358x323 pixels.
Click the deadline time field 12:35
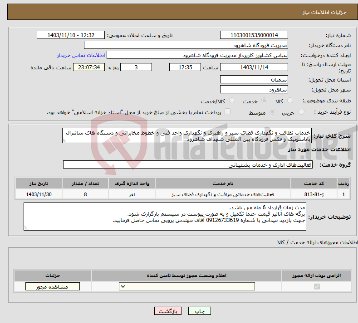185,67
